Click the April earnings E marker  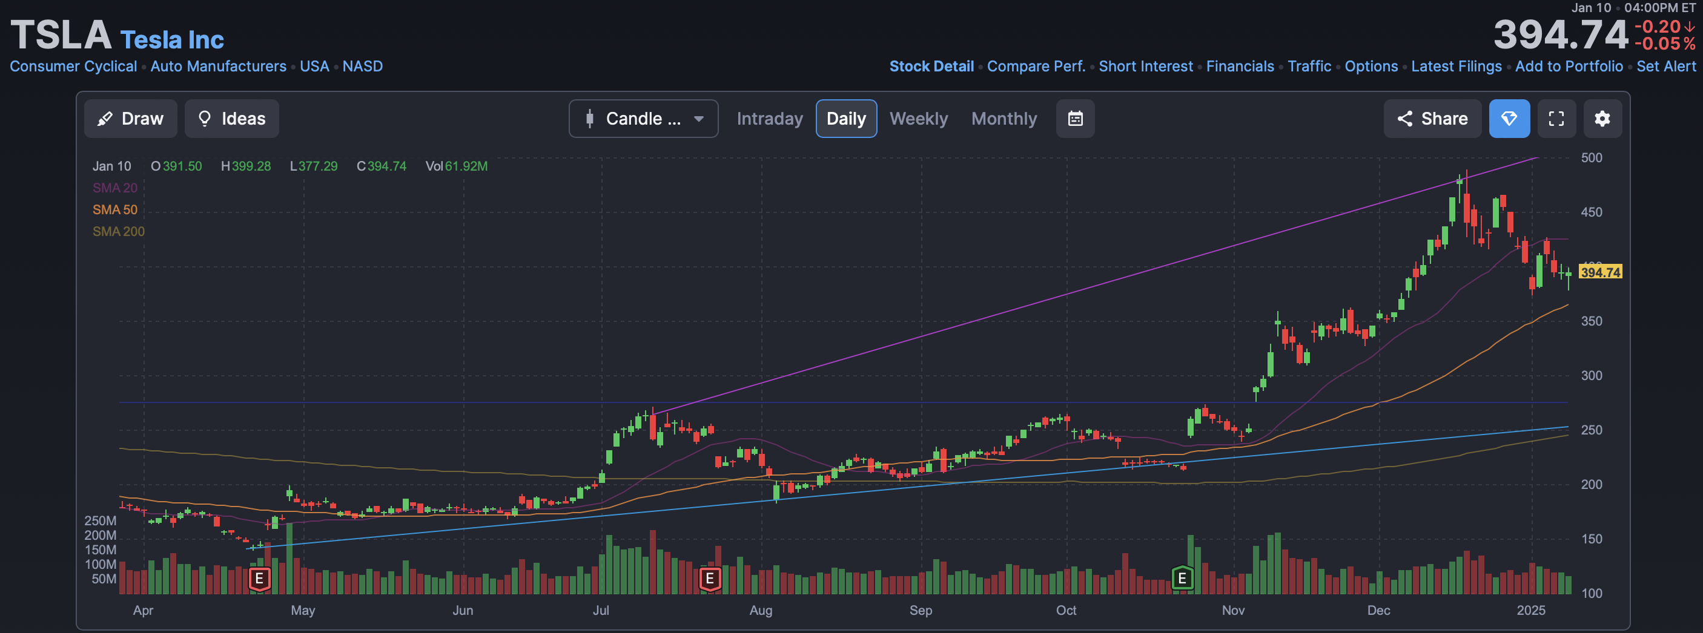tap(259, 579)
